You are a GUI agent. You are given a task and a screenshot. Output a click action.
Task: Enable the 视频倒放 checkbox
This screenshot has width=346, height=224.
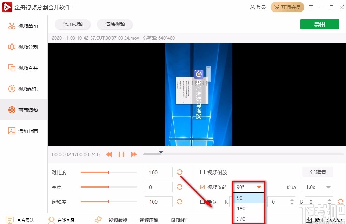(202, 172)
